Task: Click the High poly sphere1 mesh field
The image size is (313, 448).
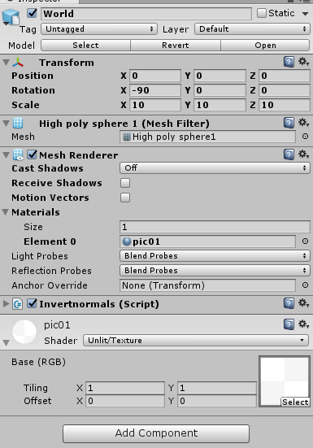Action: (207, 137)
